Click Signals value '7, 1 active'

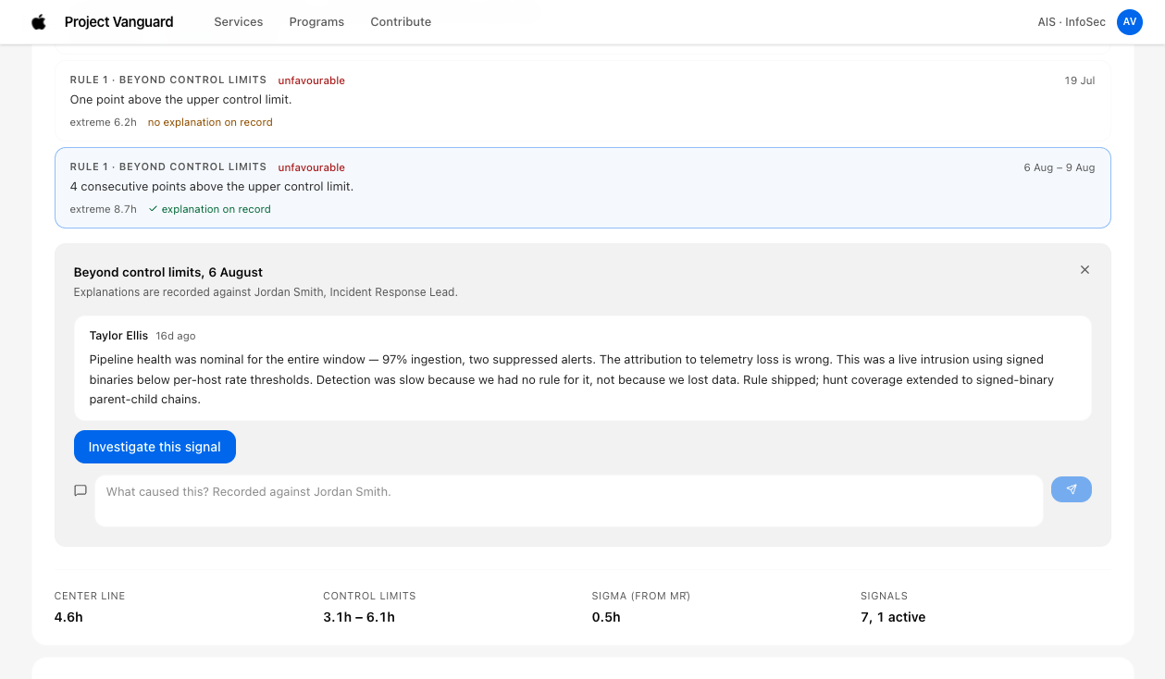[x=893, y=617]
